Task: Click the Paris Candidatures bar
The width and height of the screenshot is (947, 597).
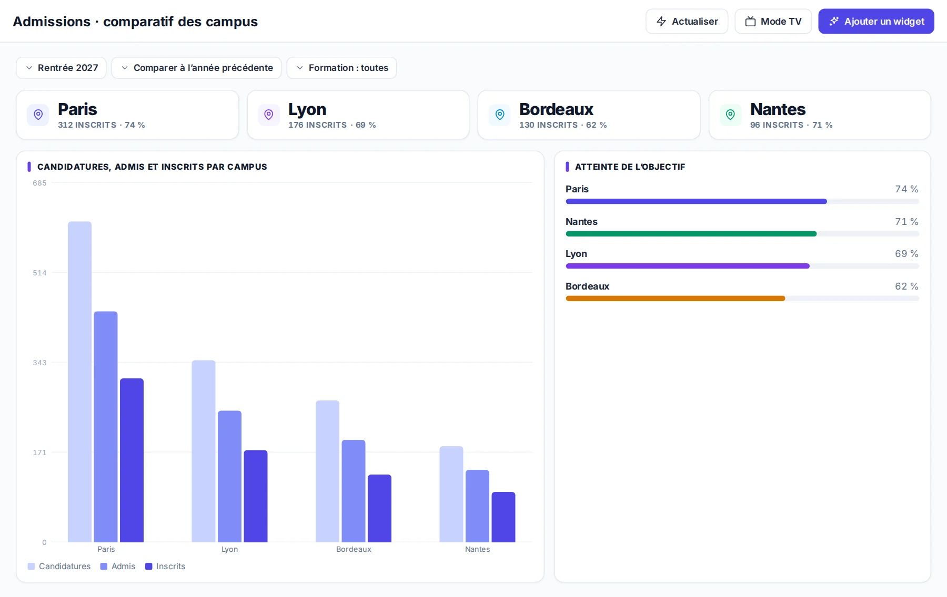Action: [x=79, y=382]
